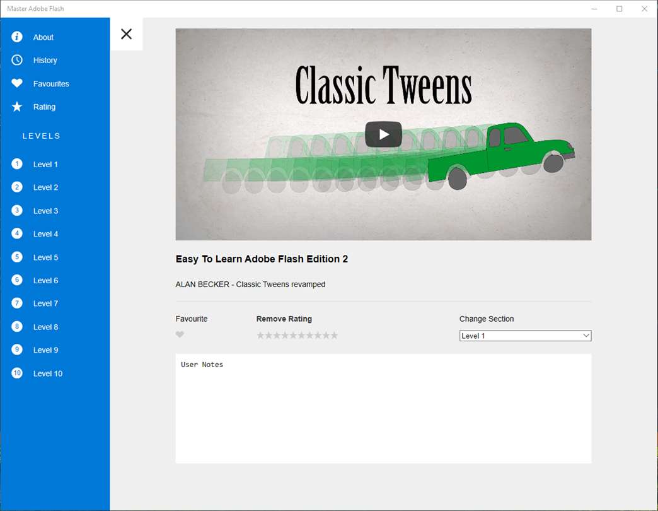Click the LEVELS sidebar heading
Image resolution: width=658 pixels, height=511 pixels.
point(41,136)
